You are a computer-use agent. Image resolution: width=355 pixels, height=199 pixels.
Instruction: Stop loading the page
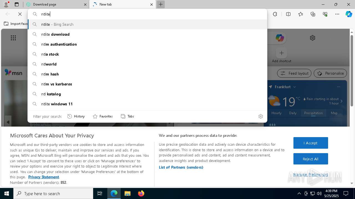(x=20, y=14)
